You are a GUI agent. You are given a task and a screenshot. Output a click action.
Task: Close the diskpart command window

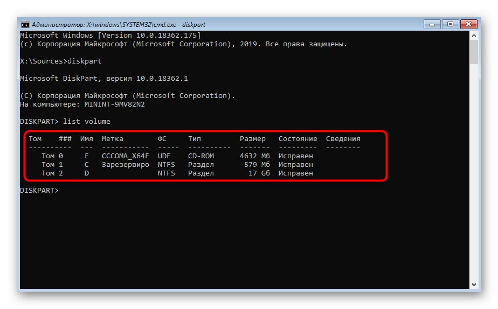pos(469,24)
